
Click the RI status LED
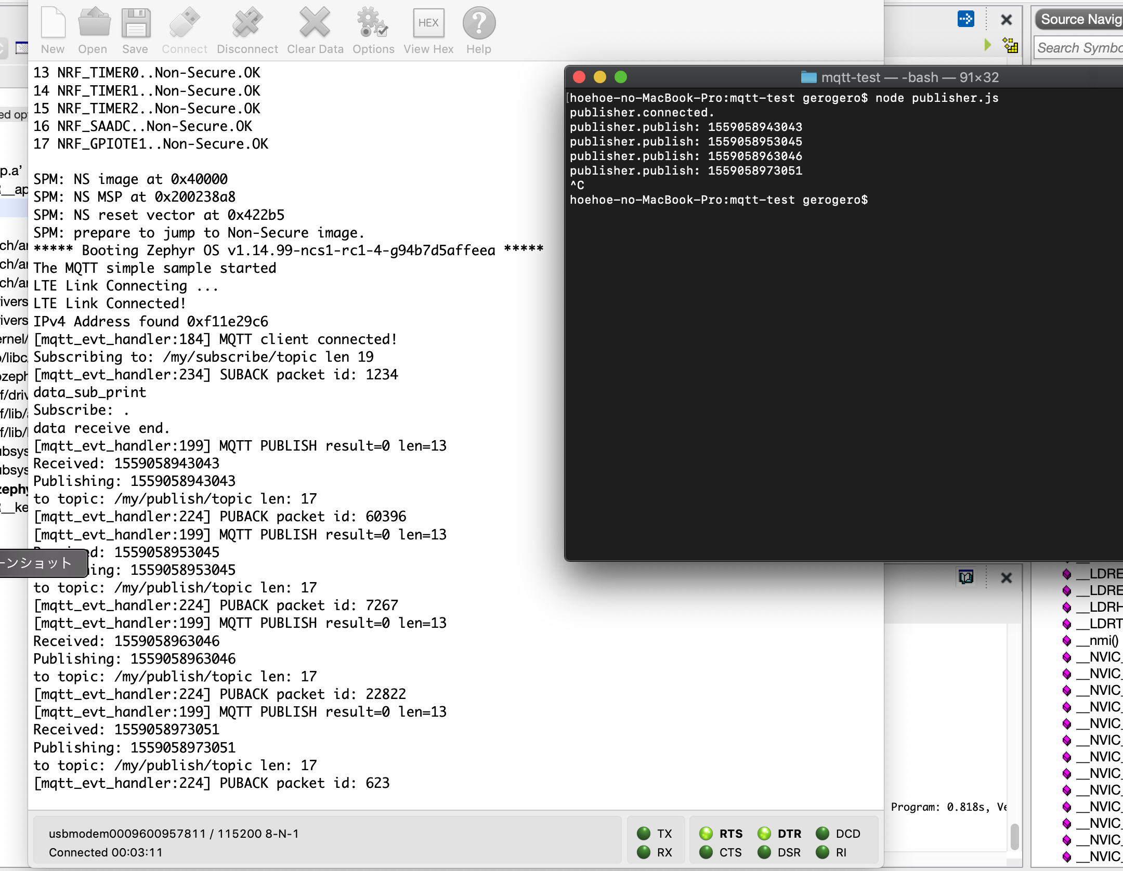click(822, 852)
